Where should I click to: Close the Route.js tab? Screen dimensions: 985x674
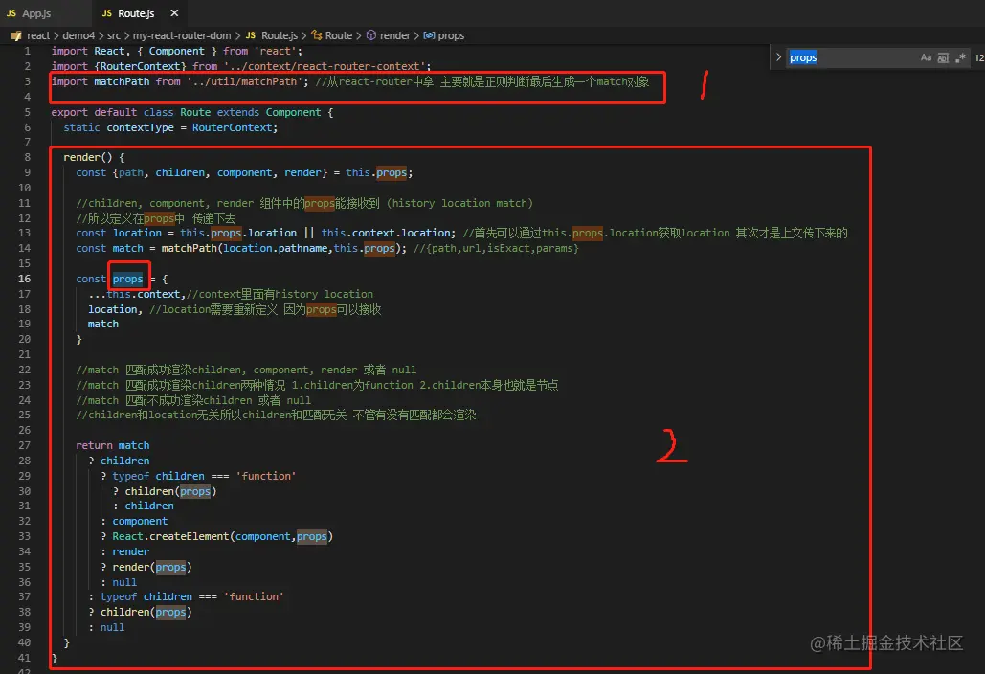coord(174,13)
